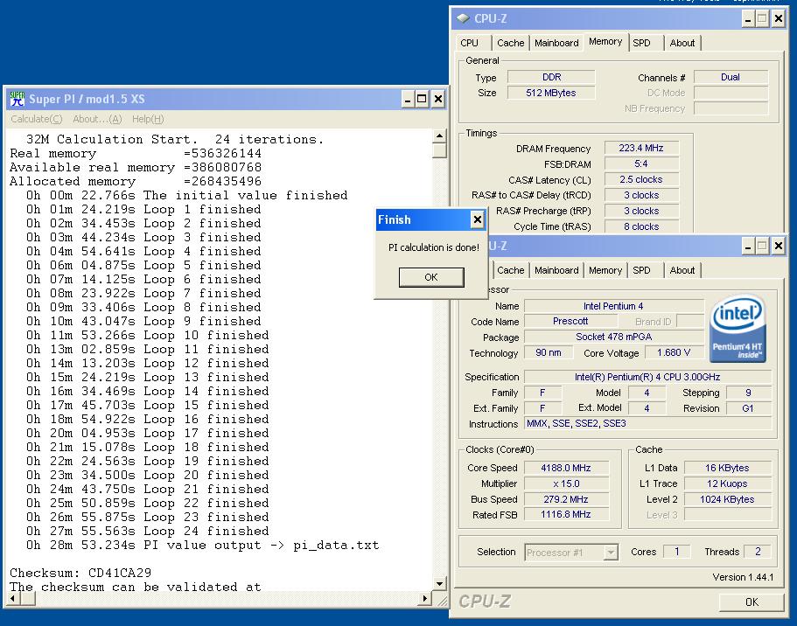Click the Version 1.44.1 label in CPU-Z
This screenshot has width=797, height=626.
pos(743,577)
